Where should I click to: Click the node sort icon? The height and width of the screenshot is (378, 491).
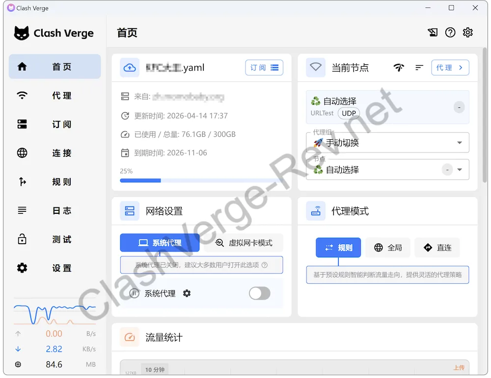point(419,68)
